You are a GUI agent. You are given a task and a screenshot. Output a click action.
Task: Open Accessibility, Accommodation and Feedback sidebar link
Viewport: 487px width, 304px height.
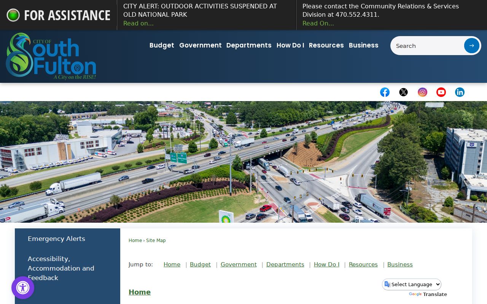click(61, 268)
